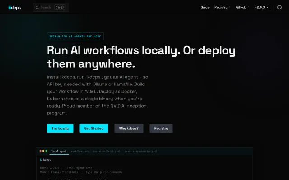This screenshot has height=180, width=289.
Task: Expand the v2.0.0 version dropdown
Action: pos(261,7)
